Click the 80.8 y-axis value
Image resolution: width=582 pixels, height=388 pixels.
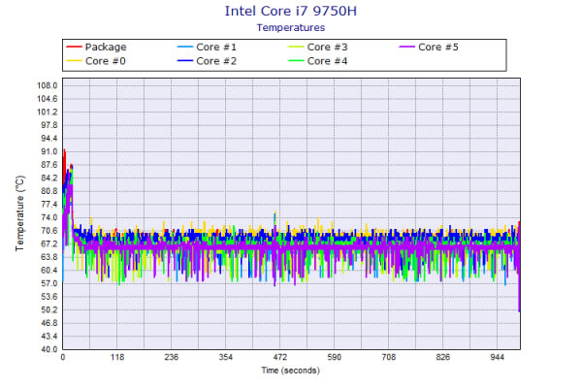pos(49,191)
